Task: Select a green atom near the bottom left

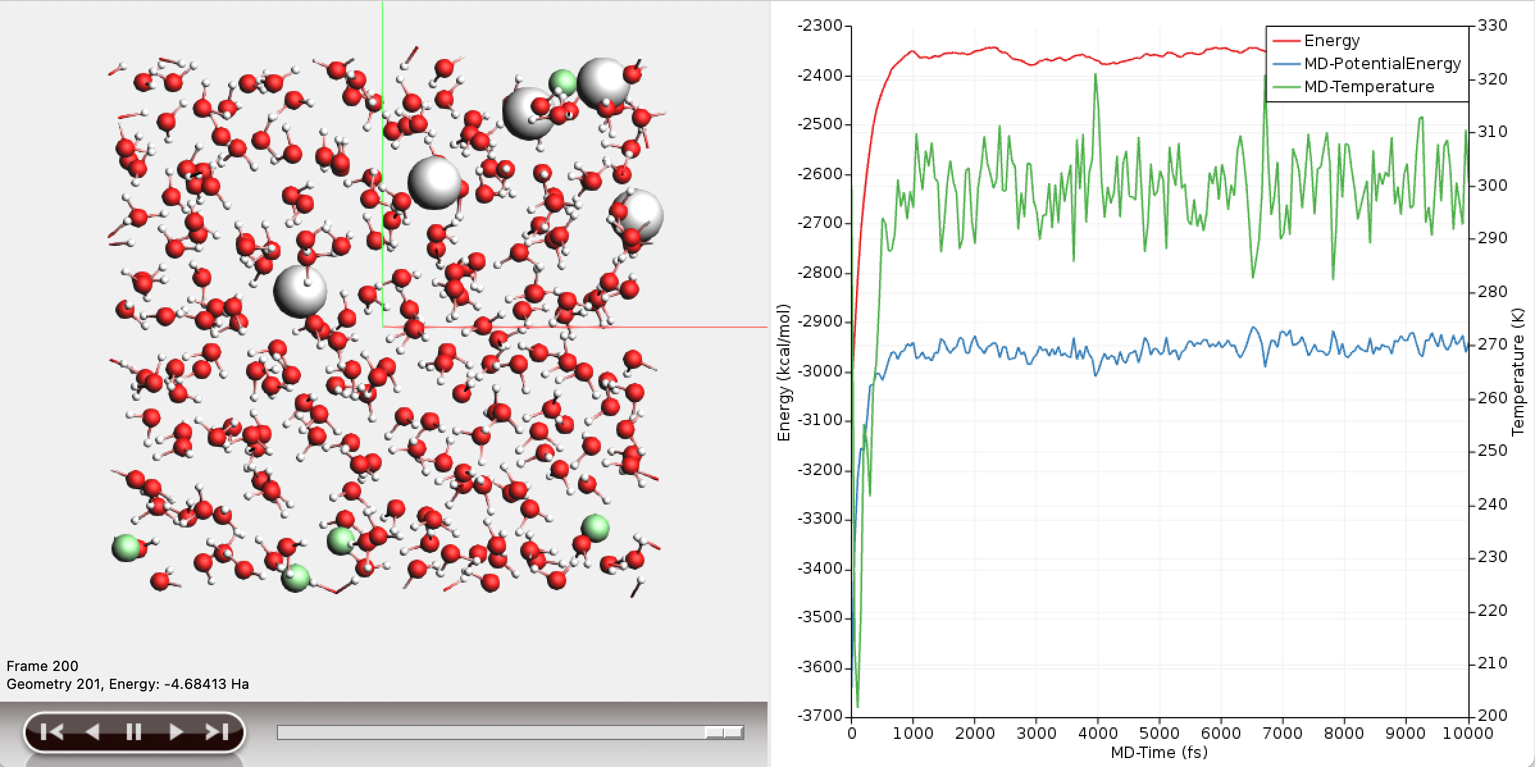Action: 126,547
